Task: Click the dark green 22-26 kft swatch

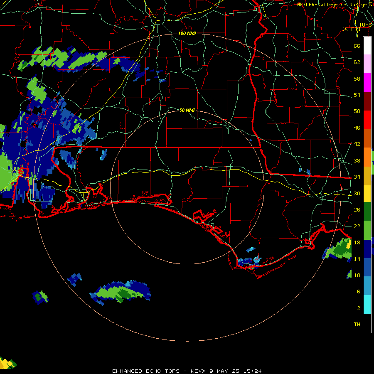Action: point(367,212)
